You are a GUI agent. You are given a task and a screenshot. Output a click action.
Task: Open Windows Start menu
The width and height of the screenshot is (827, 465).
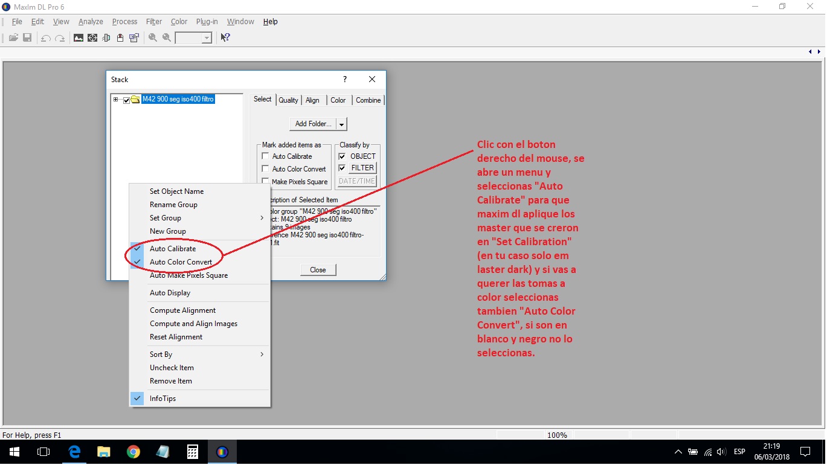click(14, 452)
